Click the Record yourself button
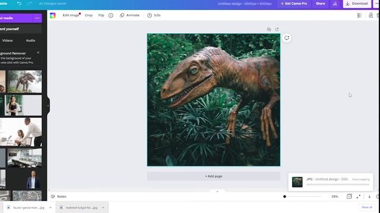Screen dimensions: 380x213 click(x=21, y=29)
